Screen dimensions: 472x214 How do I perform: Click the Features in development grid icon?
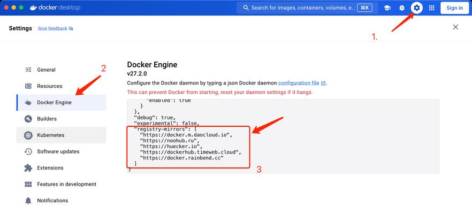[x=28, y=184]
